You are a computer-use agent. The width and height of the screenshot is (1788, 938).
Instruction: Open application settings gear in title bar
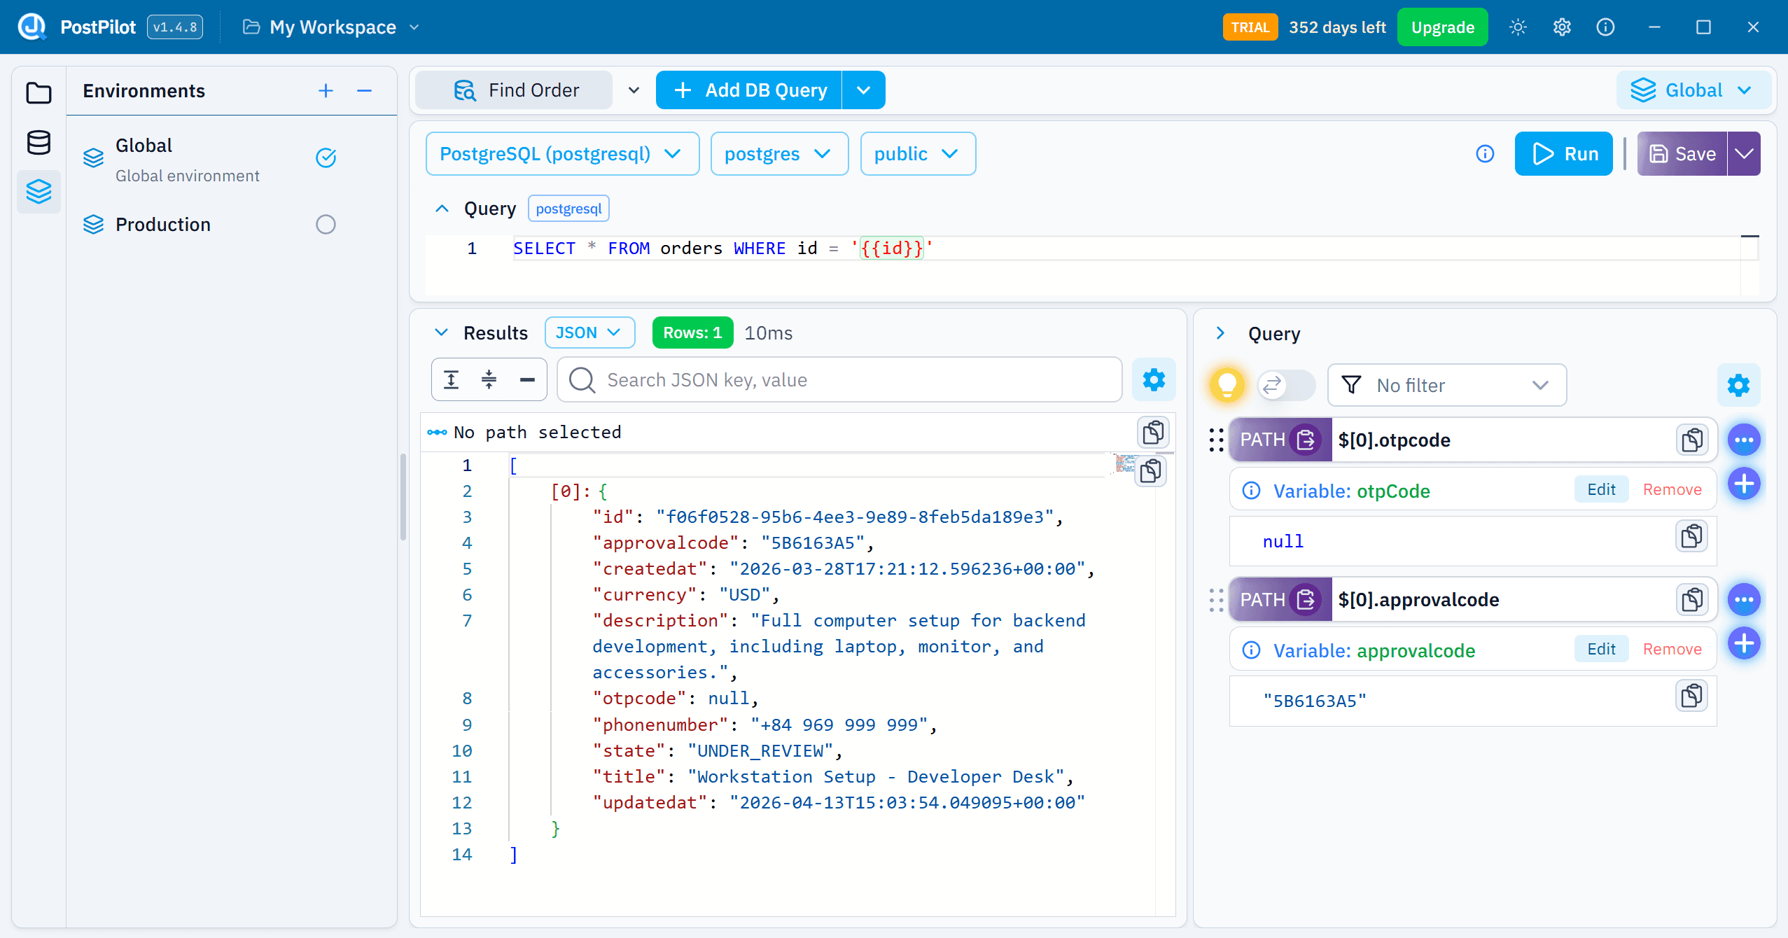(x=1562, y=27)
